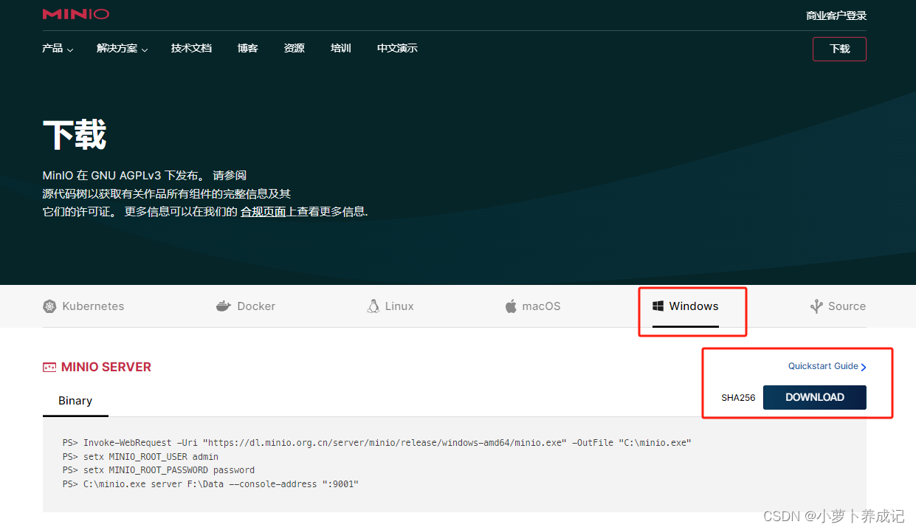Select the Source platform tab
Viewport: 916px width, 530px height.
point(838,306)
